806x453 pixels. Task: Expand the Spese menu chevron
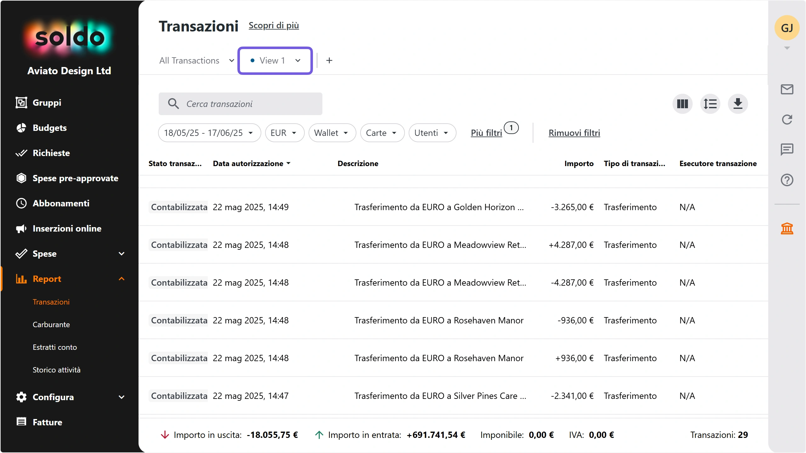tap(122, 254)
